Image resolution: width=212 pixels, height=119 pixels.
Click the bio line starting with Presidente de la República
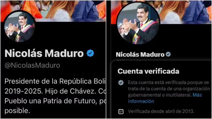55,81
